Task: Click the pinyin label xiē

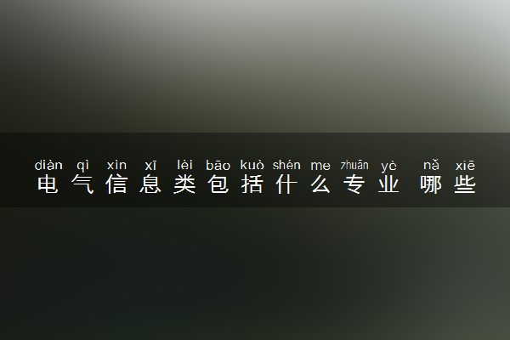Action: [x=465, y=165]
